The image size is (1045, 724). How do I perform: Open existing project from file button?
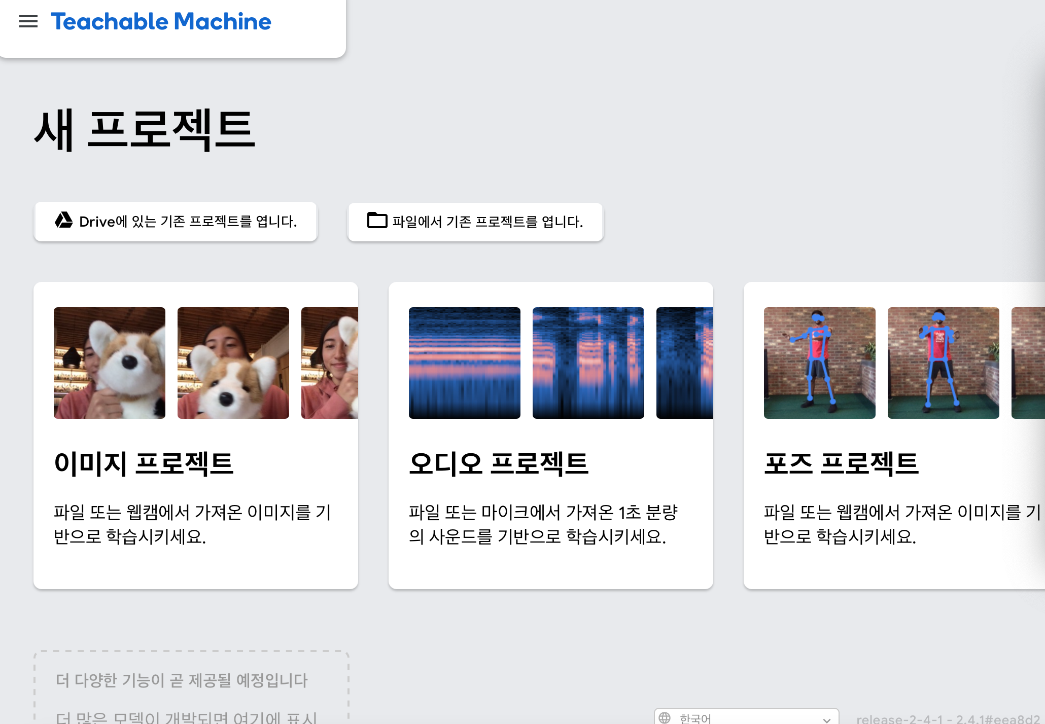(475, 222)
